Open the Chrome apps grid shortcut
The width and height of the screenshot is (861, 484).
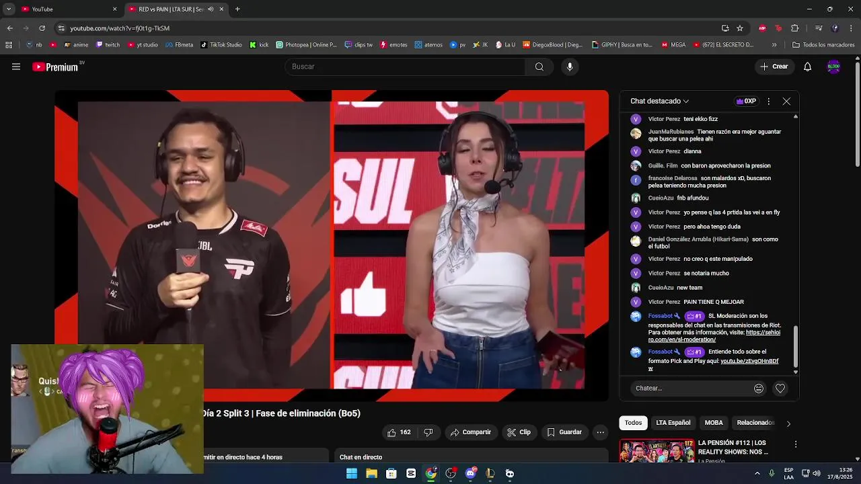coord(9,45)
